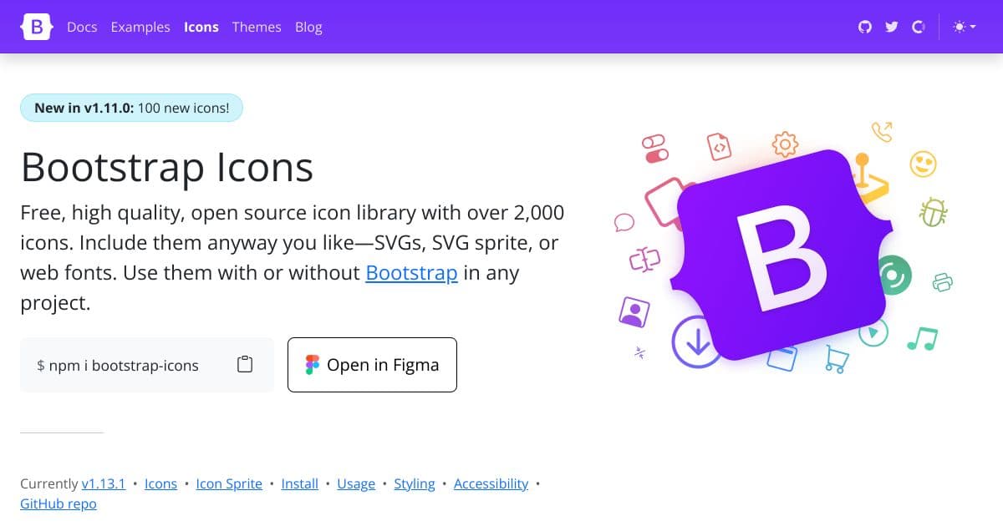
Task: Toggle the light theme sun icon
Action: pos(958,27)
